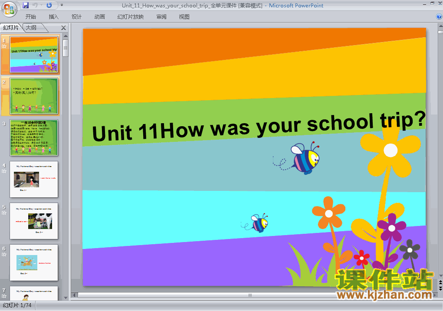Switch to the 动画 ribbon tab
This screenshot has width=443, height=311.
99,17
